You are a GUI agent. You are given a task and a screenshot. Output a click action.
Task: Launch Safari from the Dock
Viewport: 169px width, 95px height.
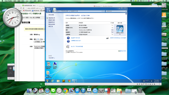pos(47,91)
